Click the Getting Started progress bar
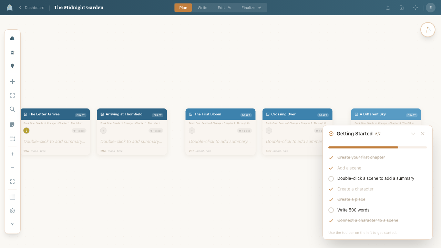Image resolution: width=441 pixels, height=248 pixels. pyautogui.click(x=377, y=147)
